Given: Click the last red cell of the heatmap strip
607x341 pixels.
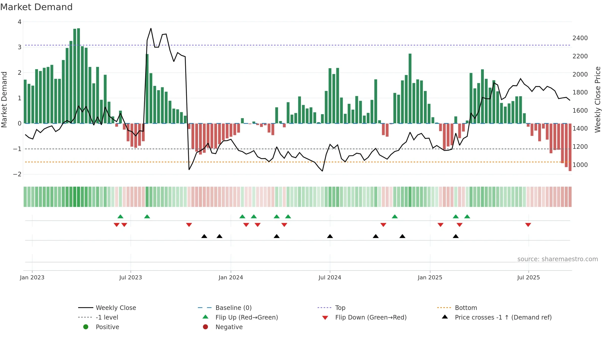Looking at the screenshot, I should coord(570,197).
